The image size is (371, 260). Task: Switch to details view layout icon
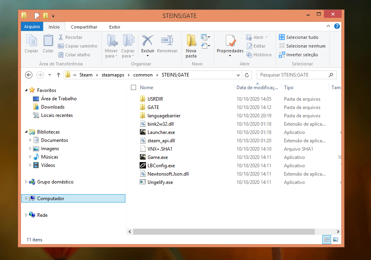pyautogui.click(x=327, y=239)
